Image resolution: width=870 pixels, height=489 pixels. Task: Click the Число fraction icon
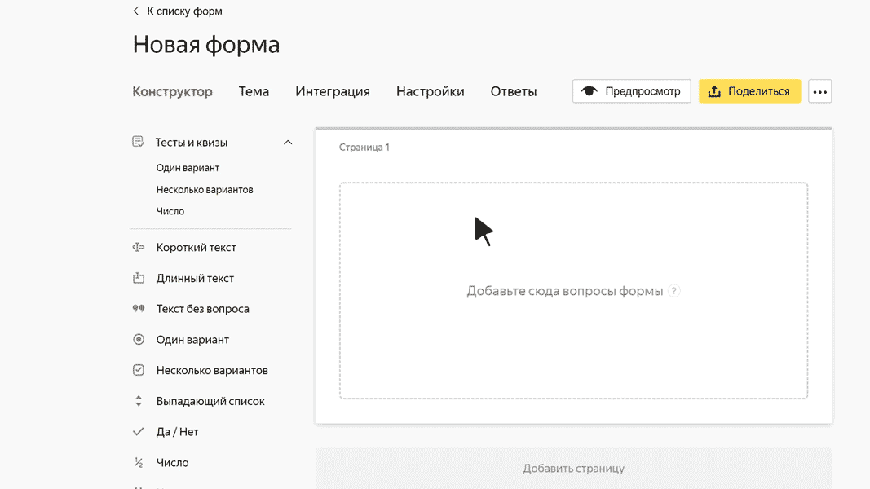tap(139, 462)
